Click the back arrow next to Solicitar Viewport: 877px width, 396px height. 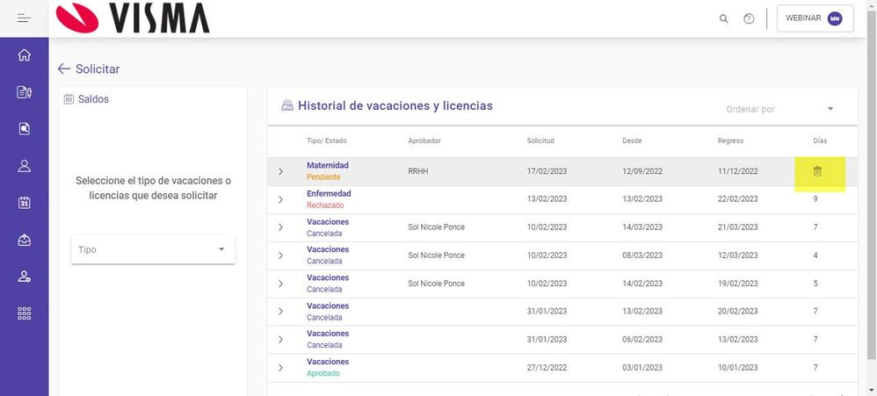[64, 68]
